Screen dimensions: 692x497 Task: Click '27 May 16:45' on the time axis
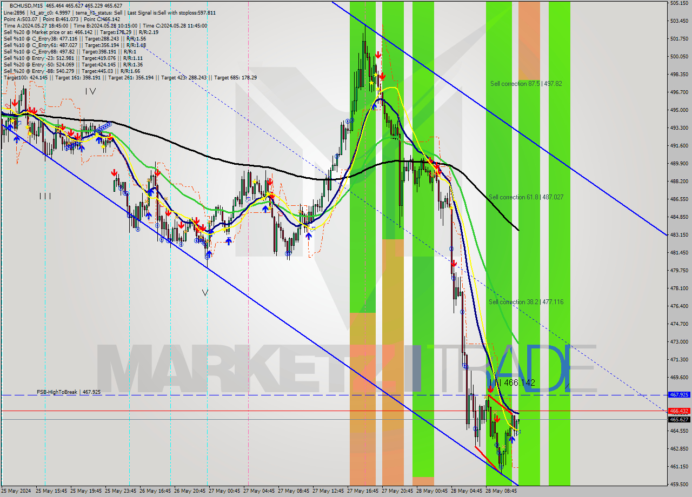tap(363, 491)
